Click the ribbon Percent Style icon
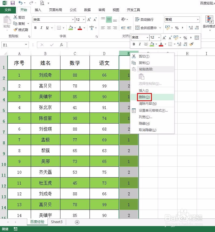The height and width of the screenshot is (232, 215). coord(177,28)
